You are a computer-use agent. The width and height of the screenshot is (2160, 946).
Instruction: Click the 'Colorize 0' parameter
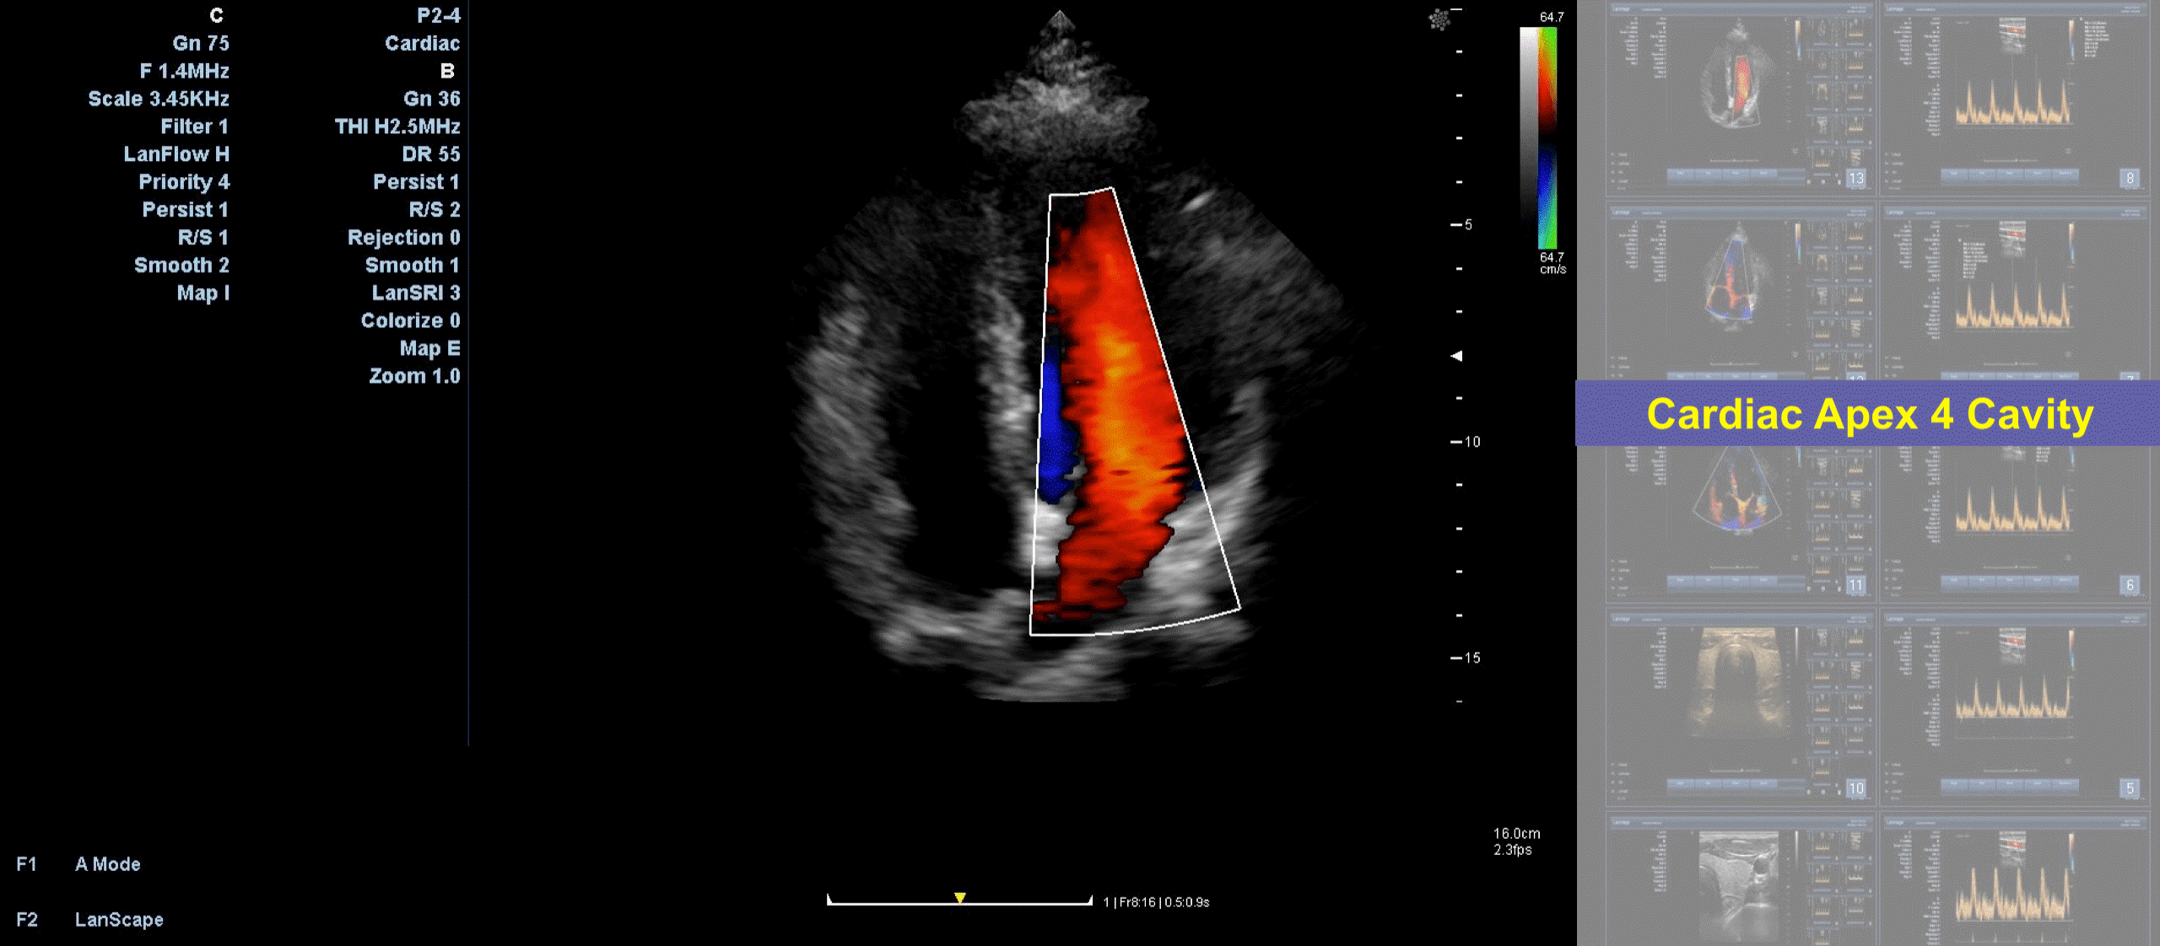point(411,321)
